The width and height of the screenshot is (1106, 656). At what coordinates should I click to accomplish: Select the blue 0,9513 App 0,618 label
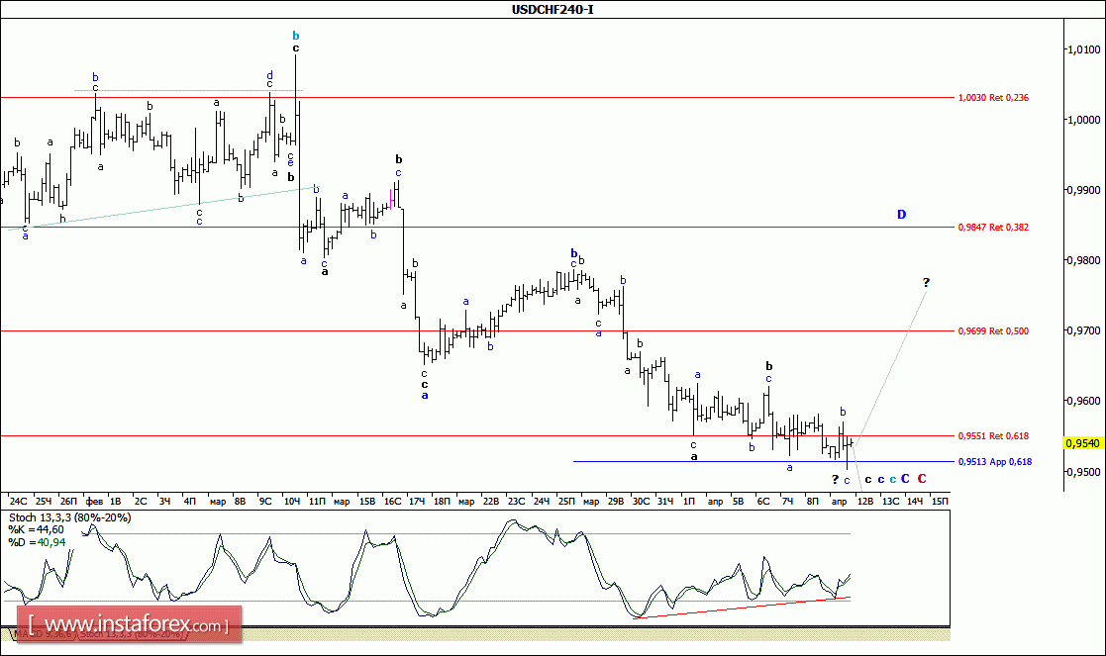coord(994,462)
